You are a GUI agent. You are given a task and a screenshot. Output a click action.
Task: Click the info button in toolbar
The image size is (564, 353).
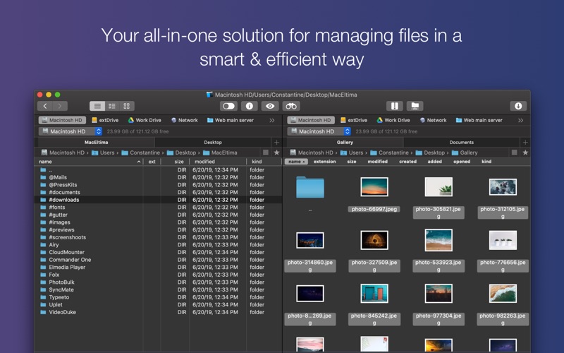pos(249,106)
